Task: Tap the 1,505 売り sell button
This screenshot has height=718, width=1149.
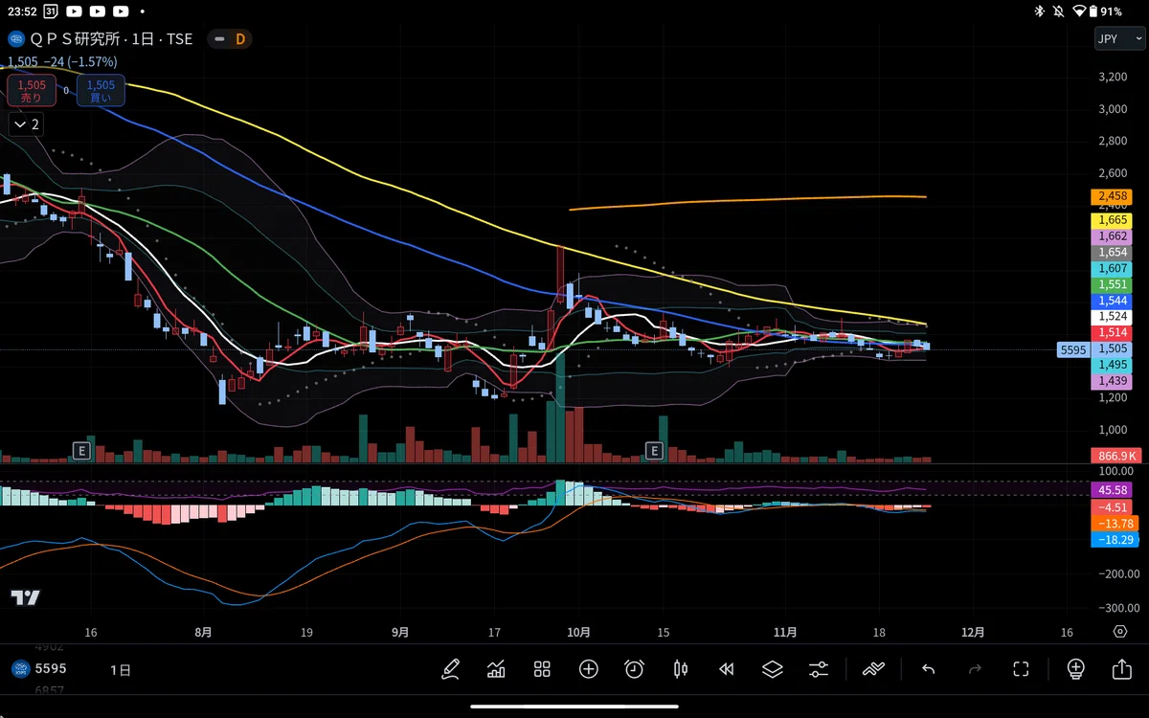Action: 32,91
